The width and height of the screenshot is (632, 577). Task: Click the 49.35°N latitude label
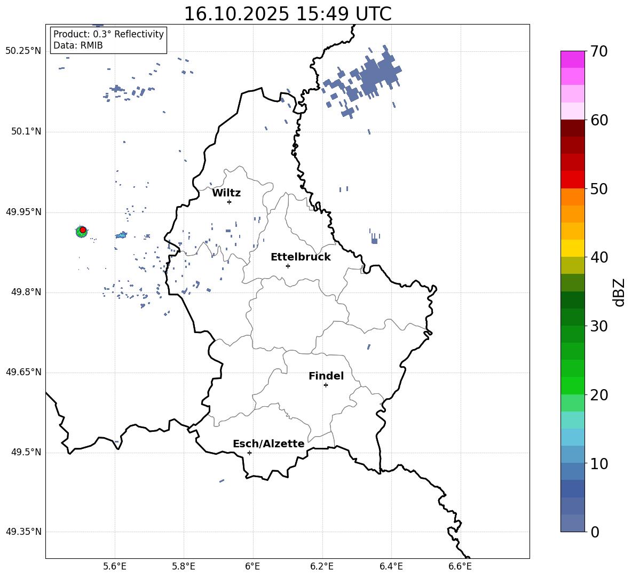tap(23, 532)
